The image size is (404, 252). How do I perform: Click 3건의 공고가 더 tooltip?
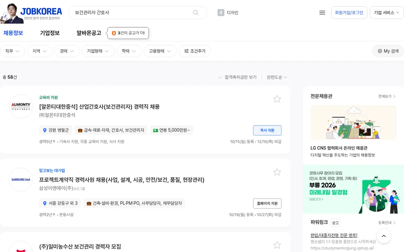click(x=128, y=33)
